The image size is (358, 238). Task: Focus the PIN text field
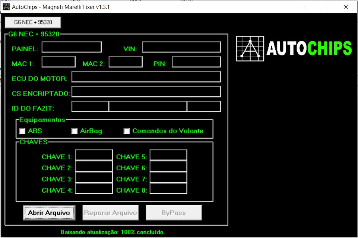(x=196, y=62)
